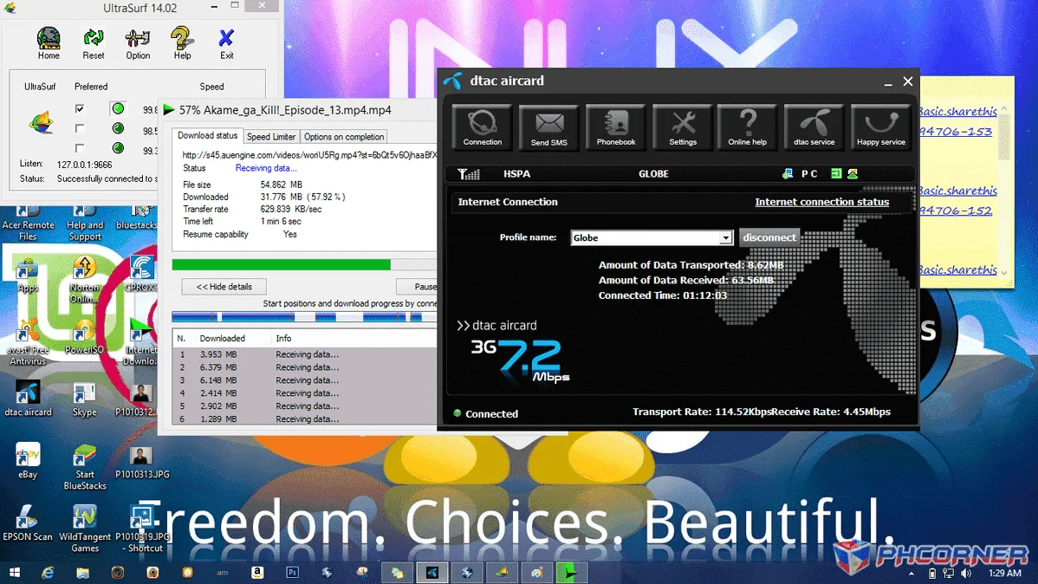Viewport: 1038px width, 584px height.
Task: Open Online help in dtac aircard
Action: [748, 127]
